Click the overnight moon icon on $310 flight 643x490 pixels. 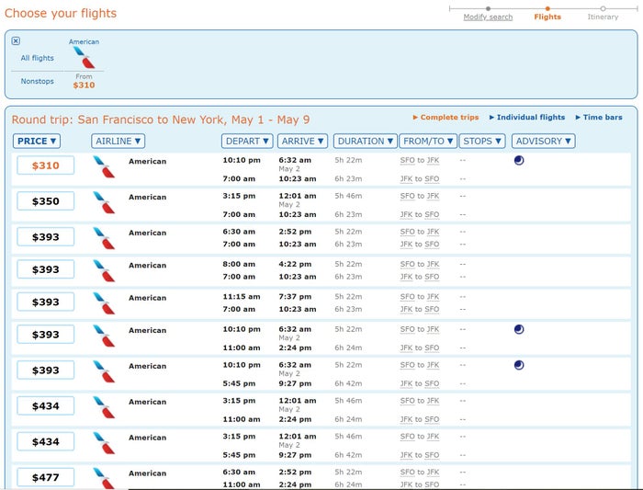point(519,161)
